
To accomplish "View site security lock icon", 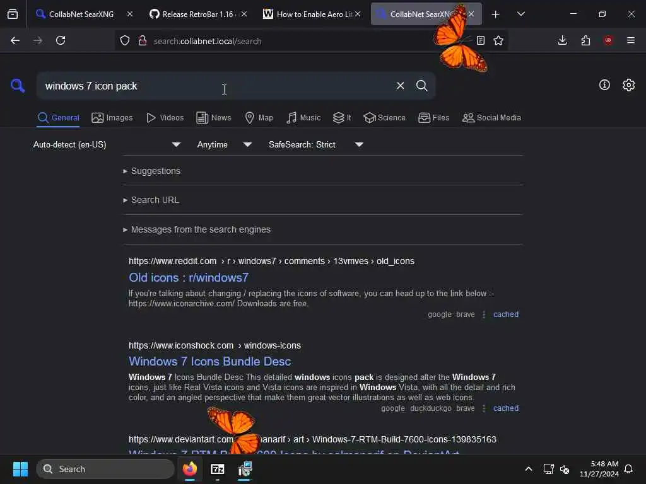I will click(143, 40).
